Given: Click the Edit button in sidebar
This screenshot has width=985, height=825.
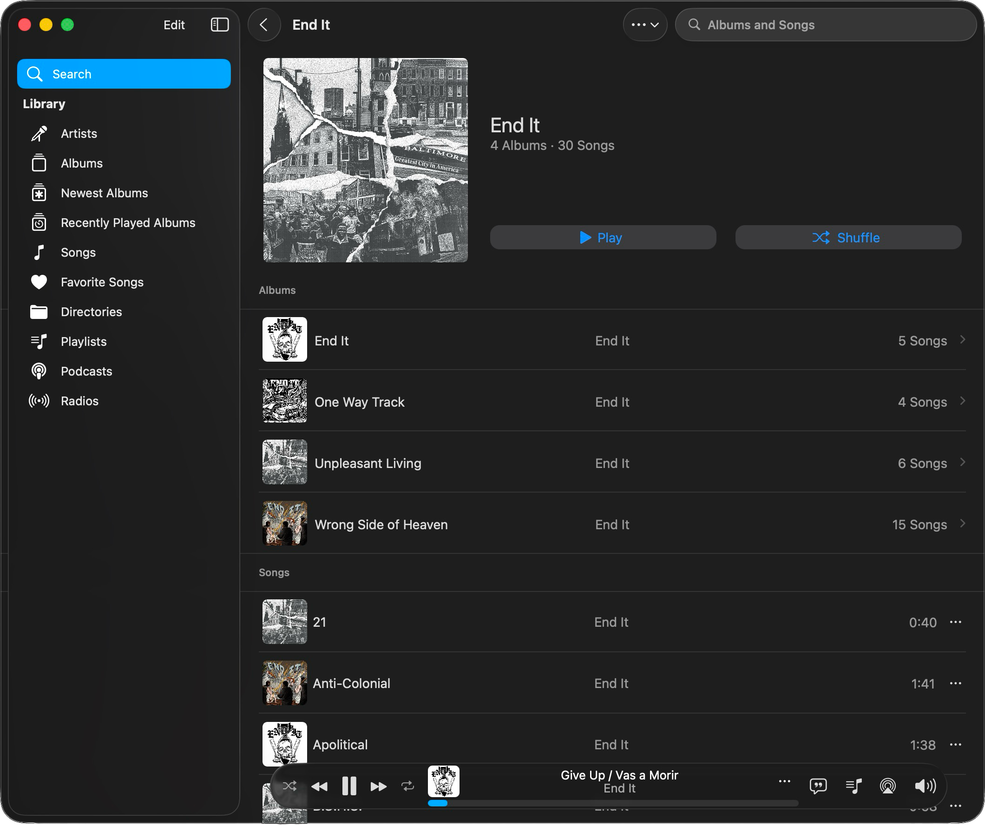Looking at the screenshot, I should (174, 25).
